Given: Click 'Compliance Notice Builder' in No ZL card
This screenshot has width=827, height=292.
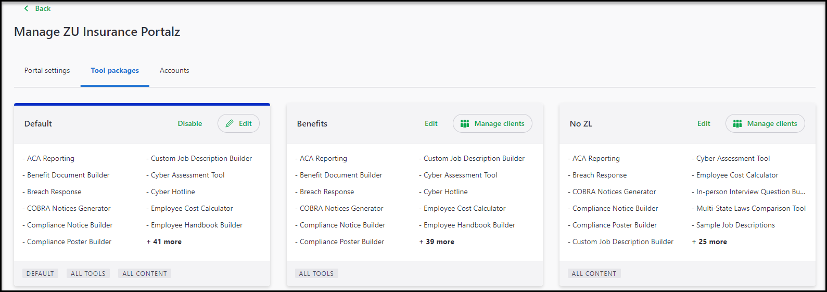Looking at the screenshot, I should click(x=615, y=208).
